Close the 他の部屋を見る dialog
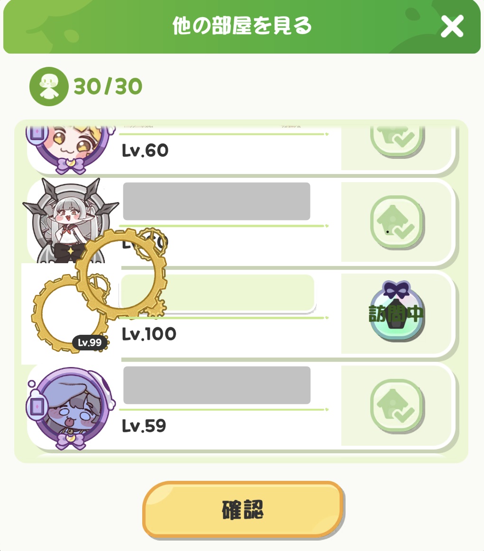Image resolution: width=484 pixels, height=551 pixels. point(452,26)
